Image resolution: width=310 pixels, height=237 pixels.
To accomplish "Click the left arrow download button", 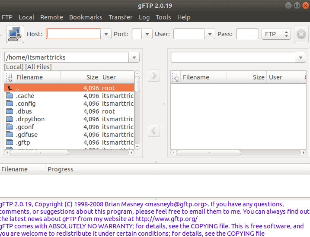I will coord(154,131).
